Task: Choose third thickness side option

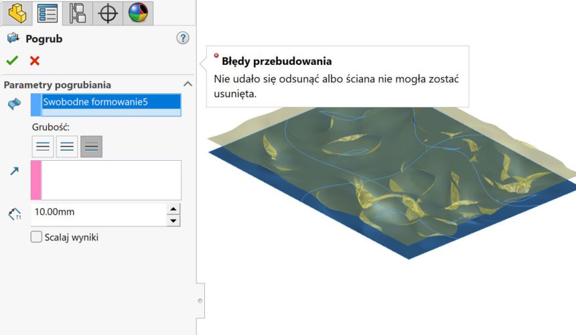Action: (x=91, y=146)
